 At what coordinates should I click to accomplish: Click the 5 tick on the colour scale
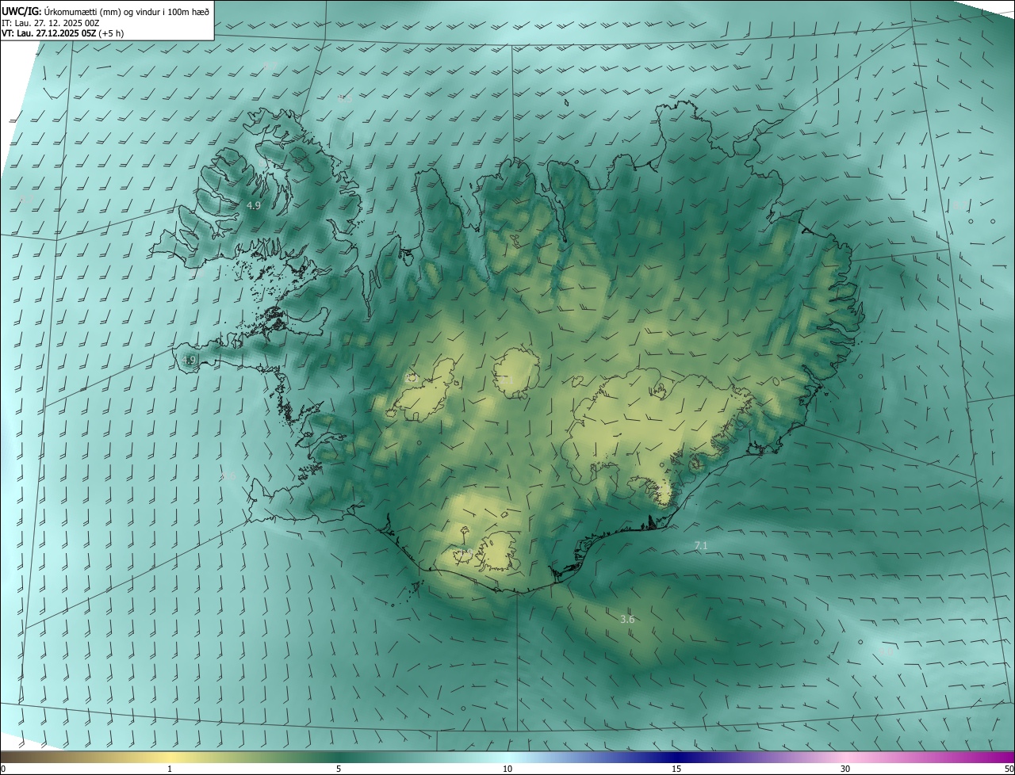tap(339, 769)
